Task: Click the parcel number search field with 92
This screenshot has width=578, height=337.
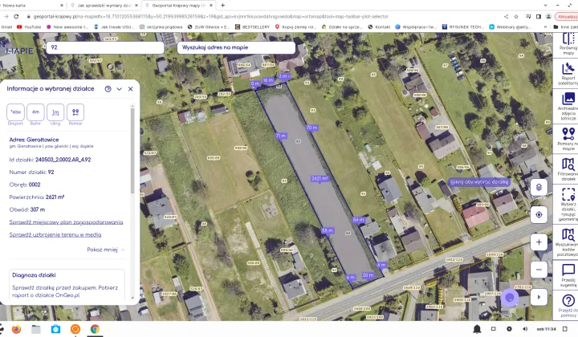Action: coord(105,47)
